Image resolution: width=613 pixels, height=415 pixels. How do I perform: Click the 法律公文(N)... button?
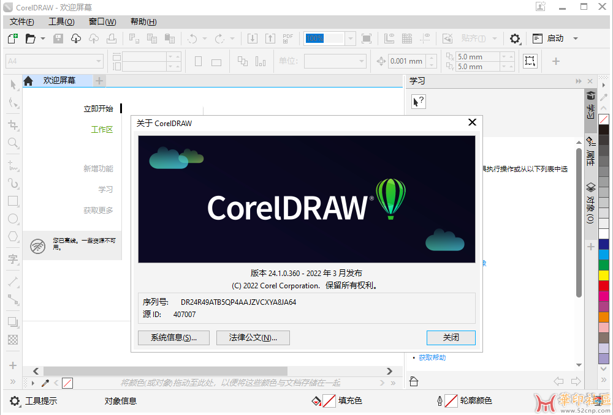click(253, 338)
